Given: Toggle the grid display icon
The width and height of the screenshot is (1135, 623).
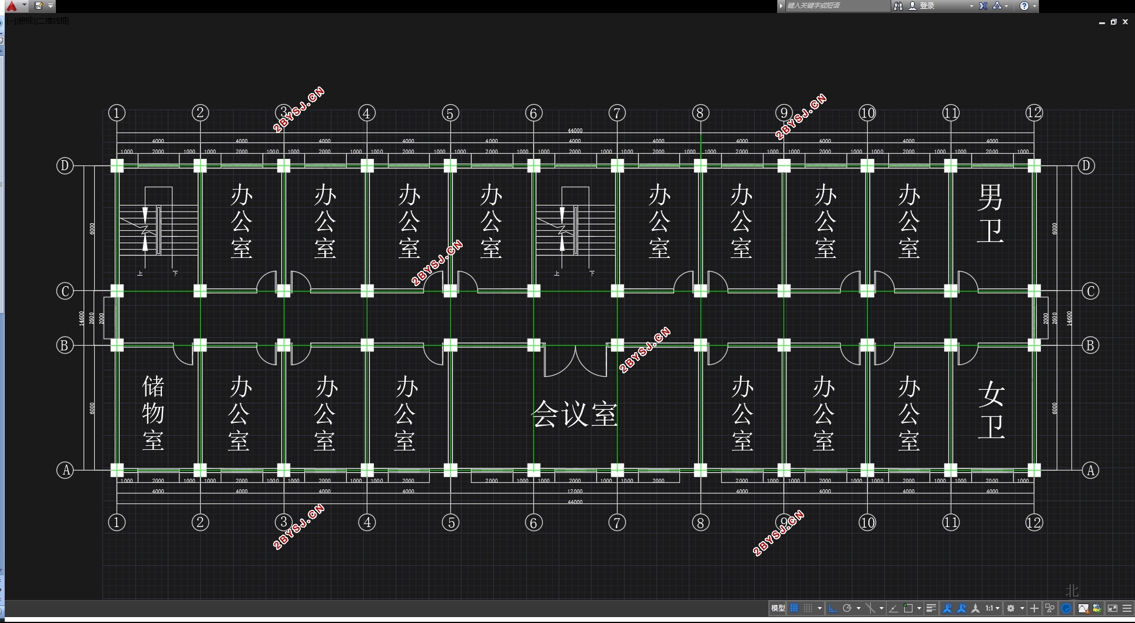Looking at the screenshot, I should click(x=794, y=608).
